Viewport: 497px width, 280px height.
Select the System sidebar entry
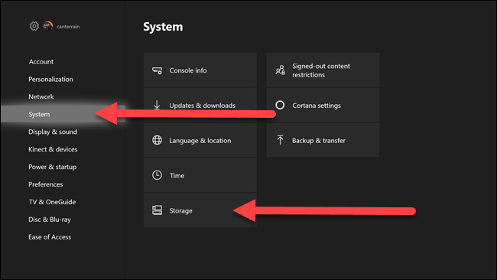tap(63, 114)
